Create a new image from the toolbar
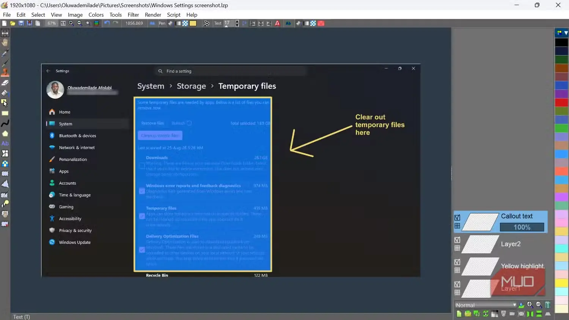The image size is (569, 320). (x=4, y=24)
